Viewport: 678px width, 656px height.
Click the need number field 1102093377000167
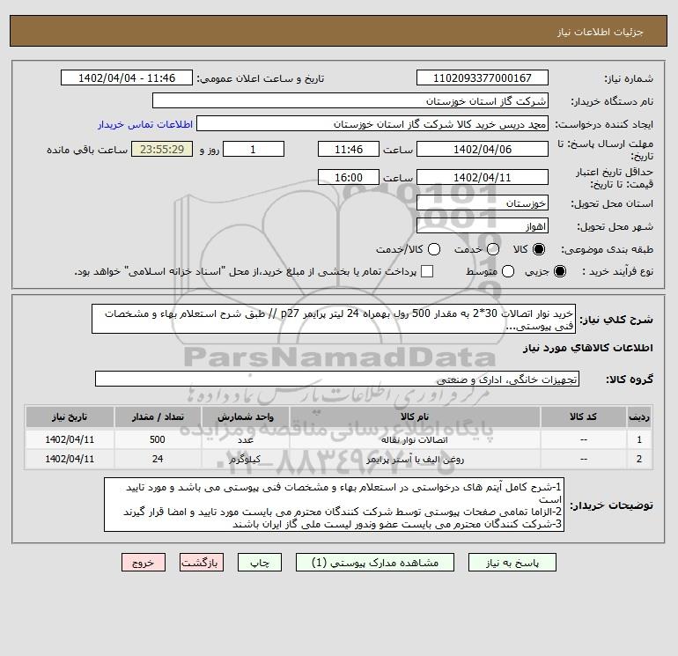(483, 77)
